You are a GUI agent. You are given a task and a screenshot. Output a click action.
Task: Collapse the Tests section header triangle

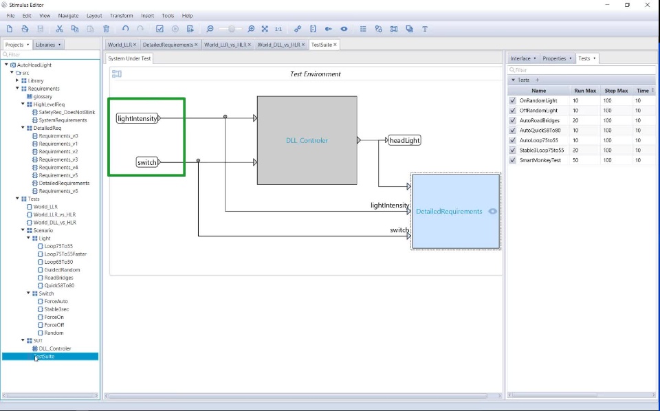(x=513, y=80)
